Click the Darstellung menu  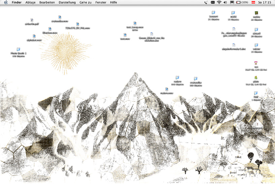click(x=67, y=2)
